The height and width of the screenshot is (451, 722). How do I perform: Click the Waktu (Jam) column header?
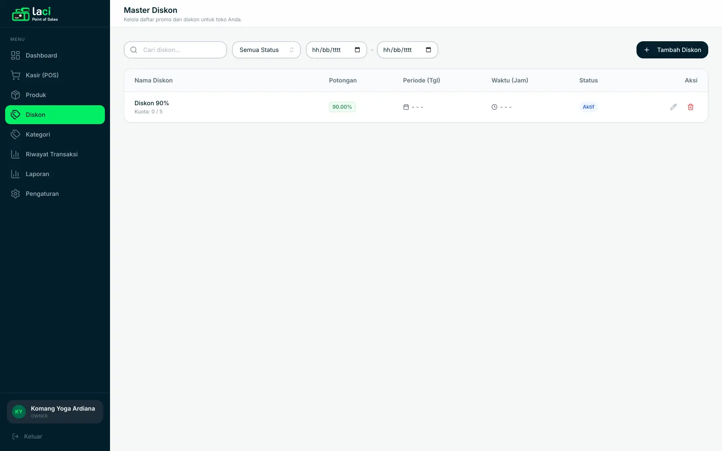point(510,80)
